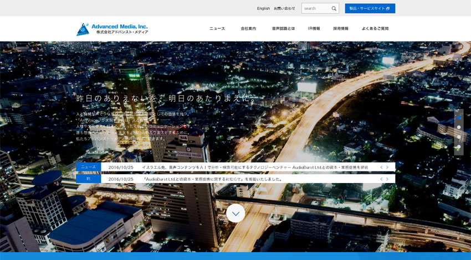Open the 会社案内 navigation menu
471x260 pixels.
coord(248,29)
